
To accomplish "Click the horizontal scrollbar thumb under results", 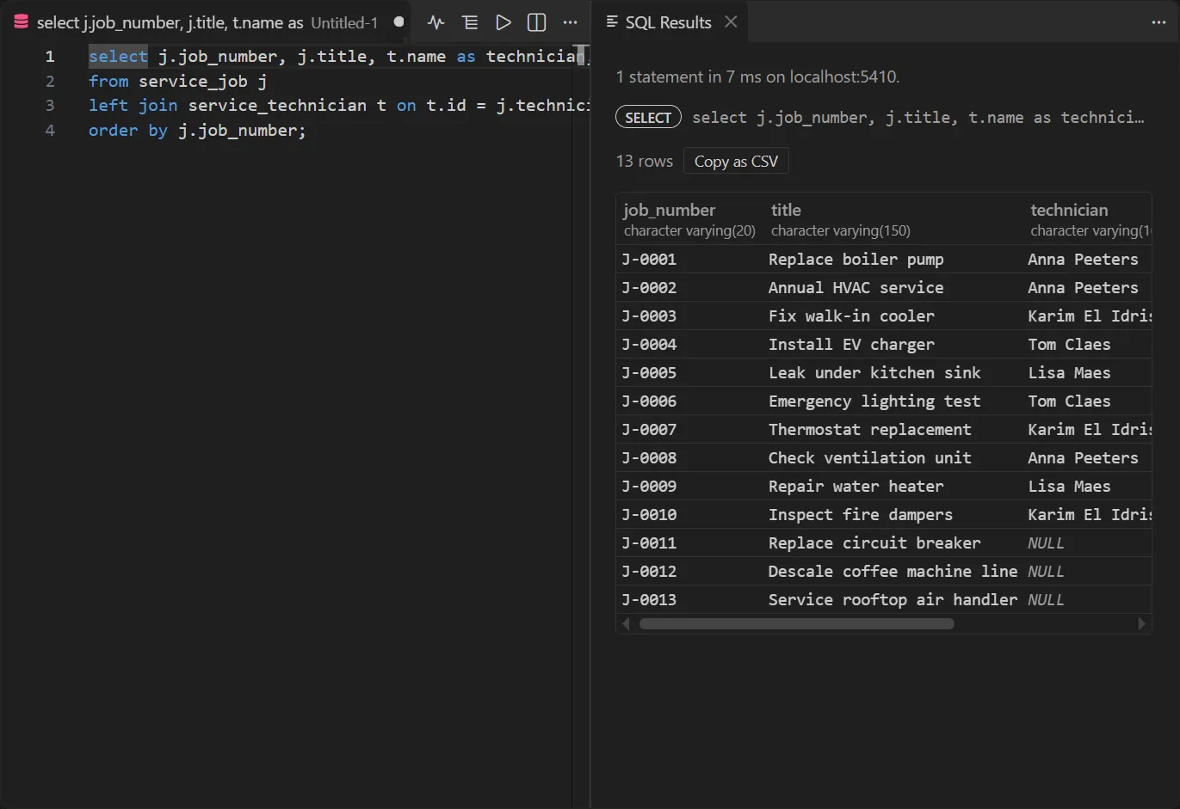I will pos(797,623).
